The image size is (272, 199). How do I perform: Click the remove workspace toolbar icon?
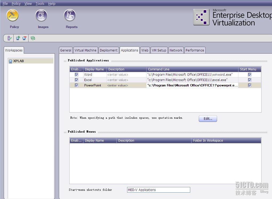coord(25,38)
